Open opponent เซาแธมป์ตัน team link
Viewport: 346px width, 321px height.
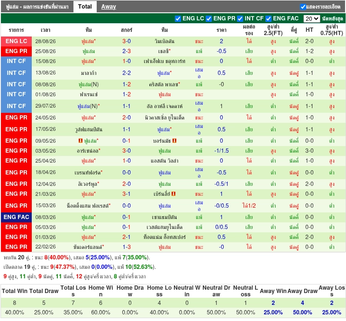coord(164,217)
